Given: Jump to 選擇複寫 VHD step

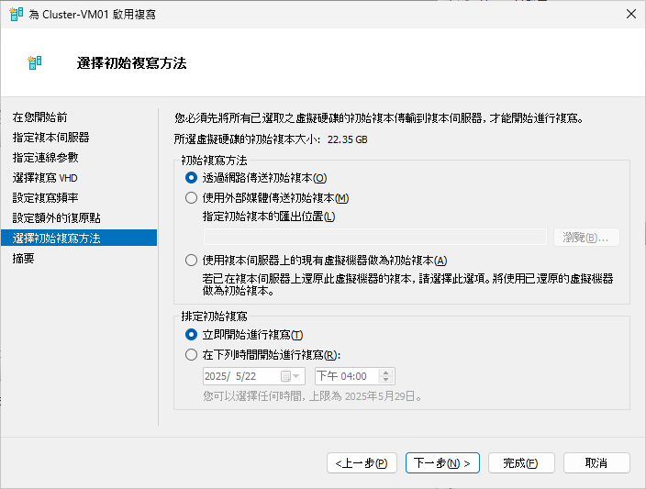Looking at the screenshot, I should coord(50,178).
